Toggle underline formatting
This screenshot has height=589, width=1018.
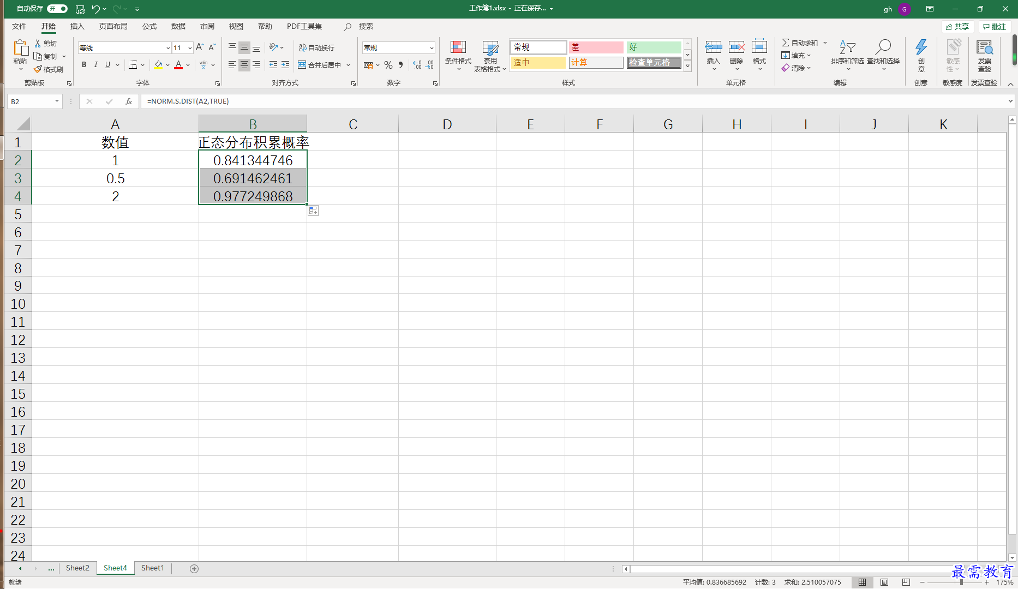point(107,65)
